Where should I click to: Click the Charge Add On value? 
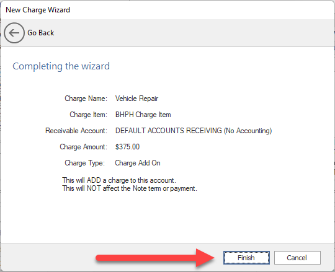(x=138, y=163)
